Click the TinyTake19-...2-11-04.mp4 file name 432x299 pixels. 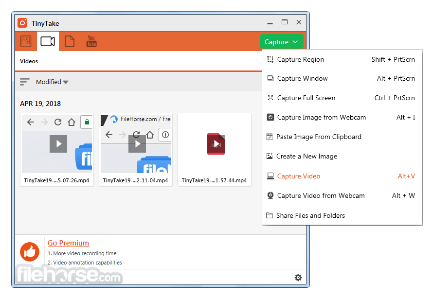135,180
